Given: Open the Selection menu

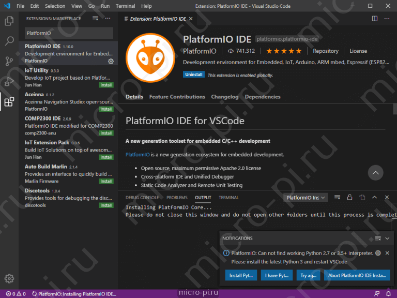Looking at the screenshot, I should (55, 6).
